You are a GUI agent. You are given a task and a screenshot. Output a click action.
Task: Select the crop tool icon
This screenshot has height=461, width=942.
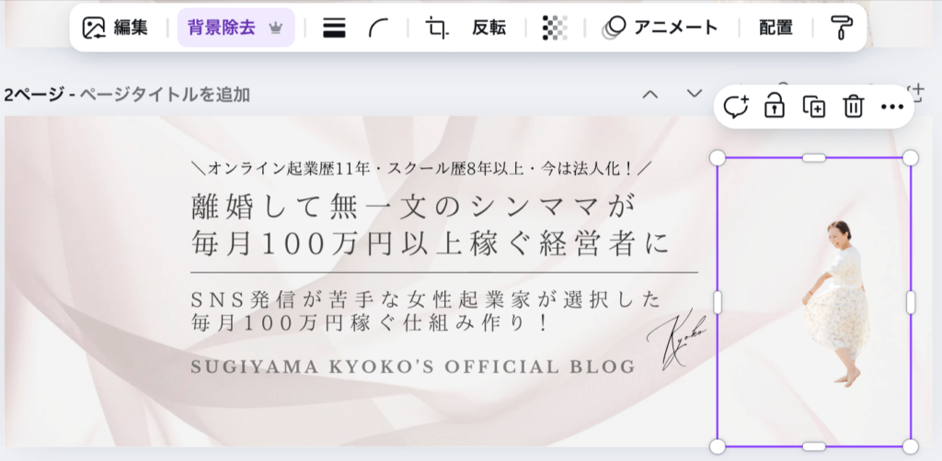(x=437, y=28)
